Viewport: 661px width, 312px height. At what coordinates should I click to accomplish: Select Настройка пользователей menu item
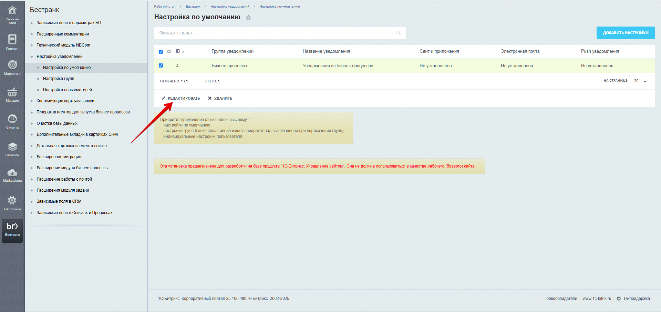[68, 90]
